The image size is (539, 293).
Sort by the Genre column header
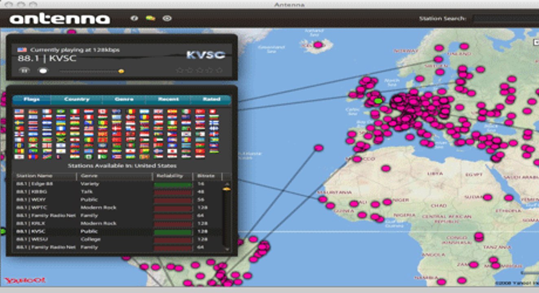point(114,176)
